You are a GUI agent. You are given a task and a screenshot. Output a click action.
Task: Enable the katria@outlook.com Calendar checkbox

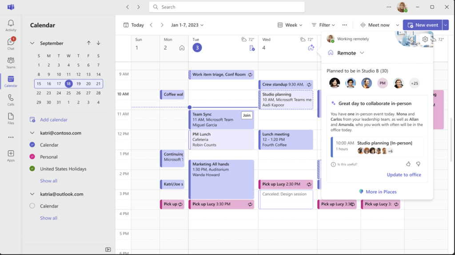pyautogui.click(x=32, y=206)
